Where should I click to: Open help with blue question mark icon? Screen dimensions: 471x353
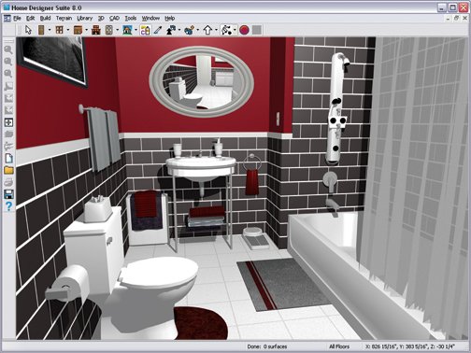point(8,206)
